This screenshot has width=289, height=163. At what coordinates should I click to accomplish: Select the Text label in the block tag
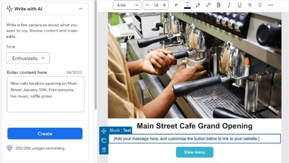coord(127,130)
